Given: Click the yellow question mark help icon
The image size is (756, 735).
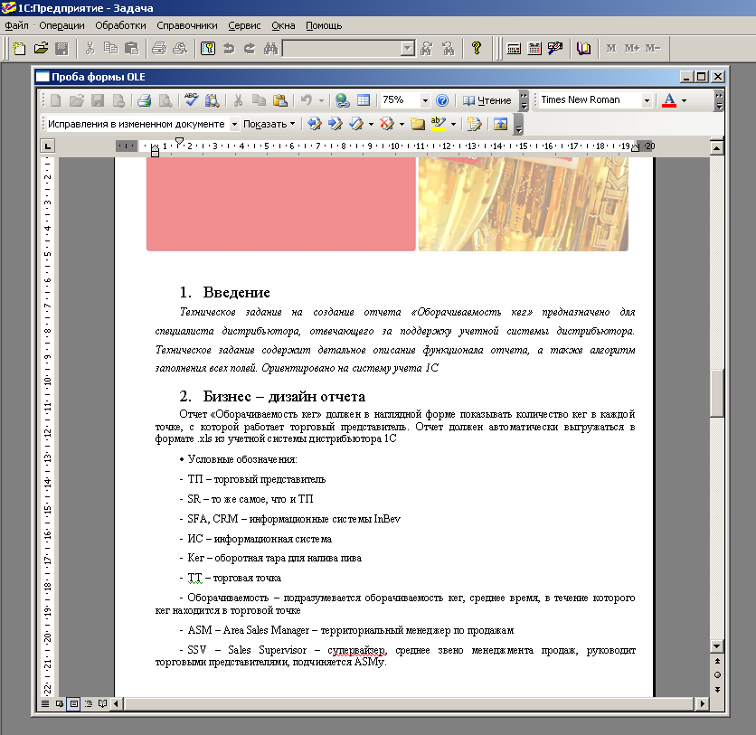Looking at the screenshot, I should (x=477, y=48).
